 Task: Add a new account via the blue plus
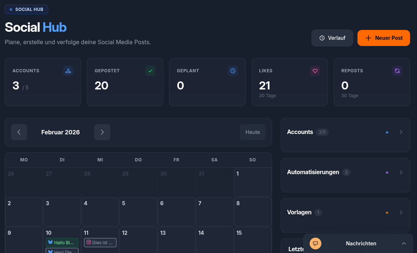[387, 133]
